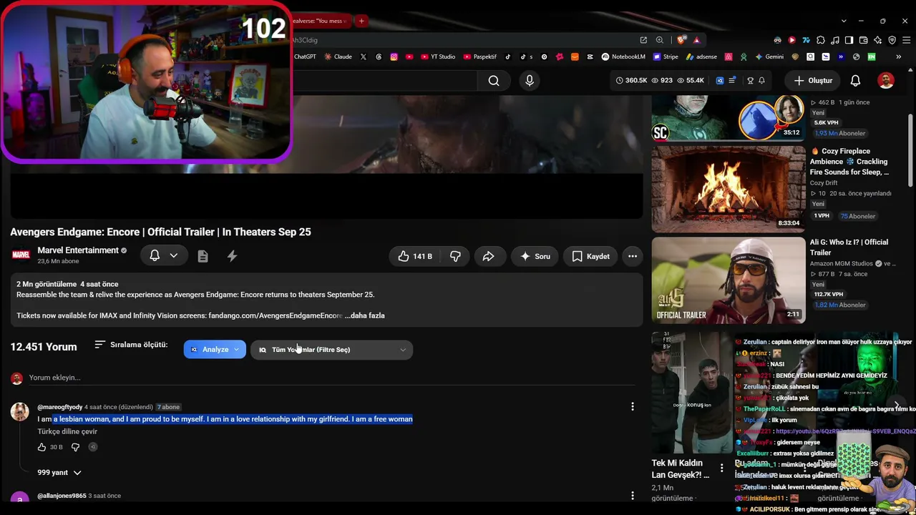Viewport: 916px width, 515px height.
Task: Open the Tüm Yorumlar filter dropdown
Action: pyautogui.click(x=332, y=350)
